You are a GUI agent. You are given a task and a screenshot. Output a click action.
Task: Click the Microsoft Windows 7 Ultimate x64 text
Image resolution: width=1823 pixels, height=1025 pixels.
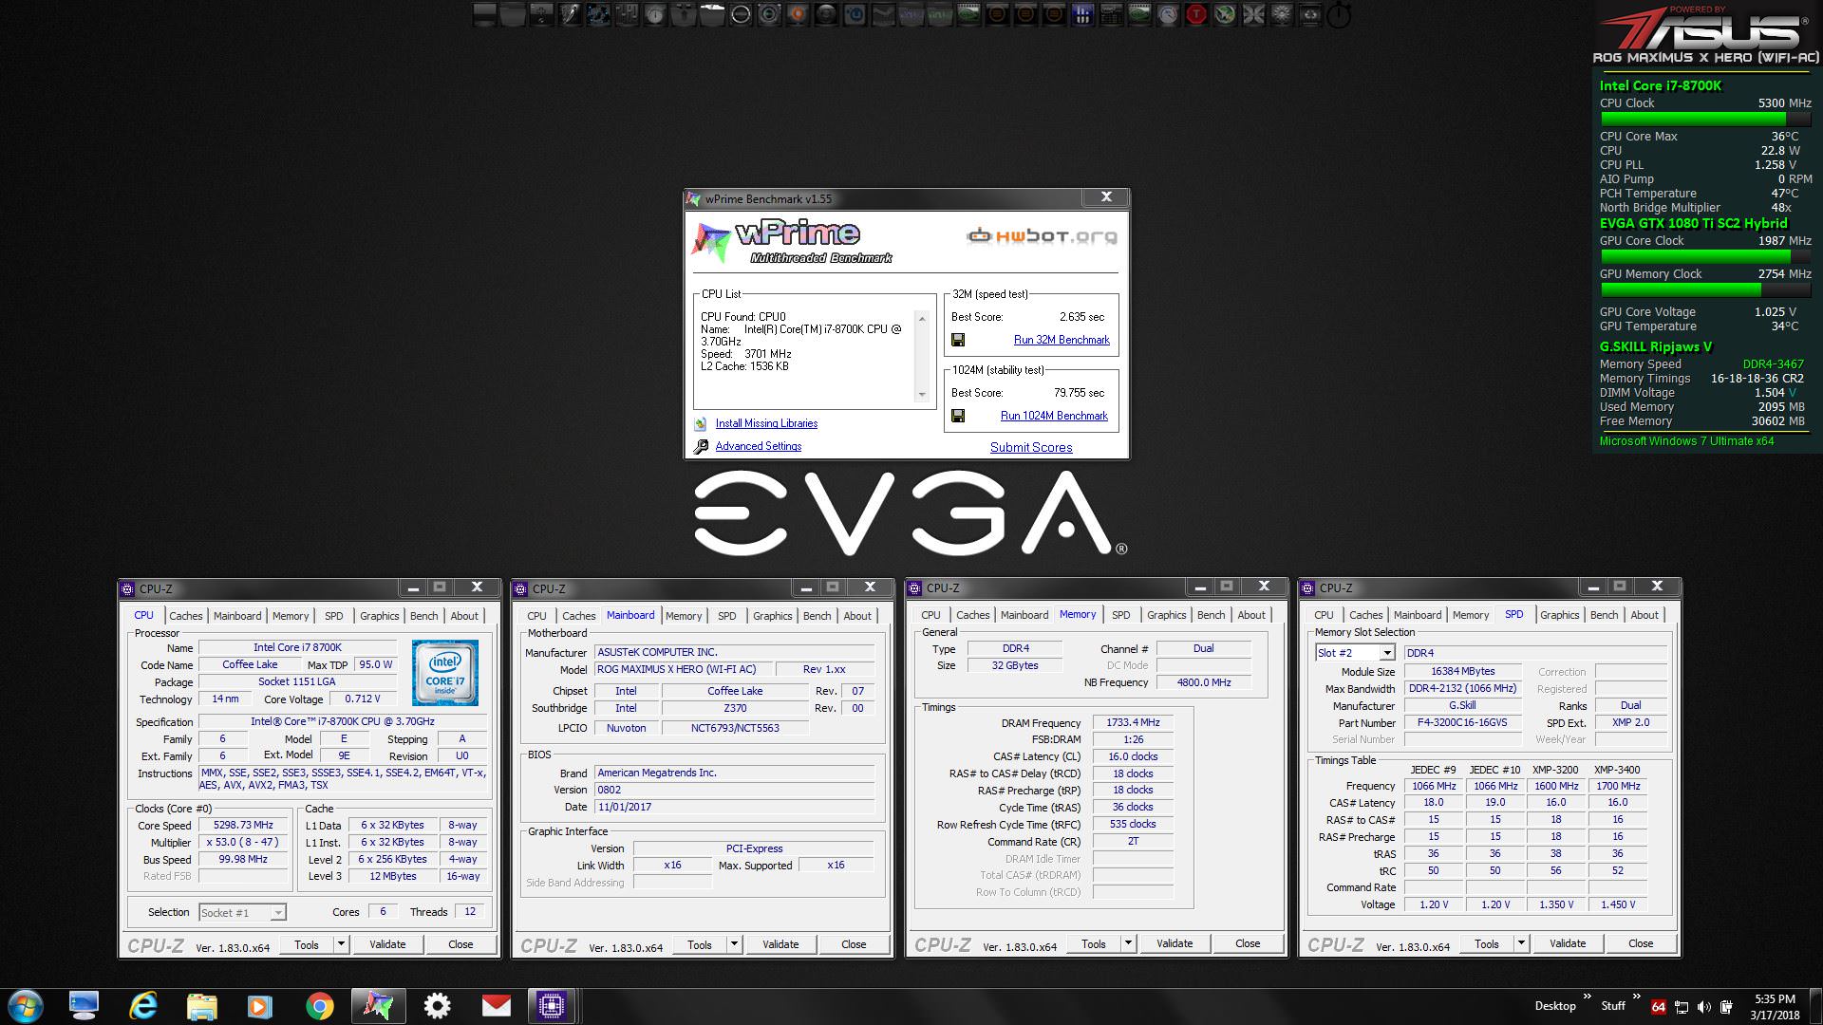tap(1686, 441)
